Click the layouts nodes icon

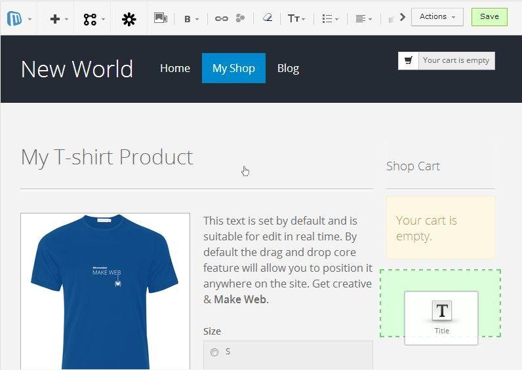[x=90, y=19]
